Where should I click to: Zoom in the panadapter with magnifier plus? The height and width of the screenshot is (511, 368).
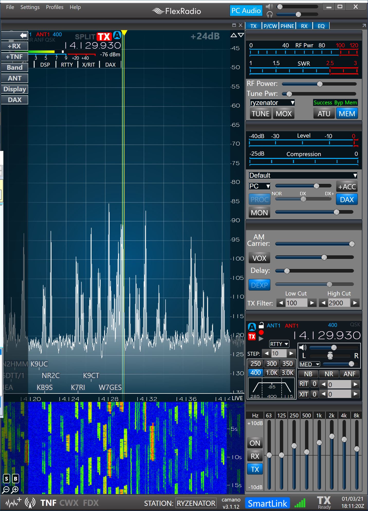click(x=15, y=489)
